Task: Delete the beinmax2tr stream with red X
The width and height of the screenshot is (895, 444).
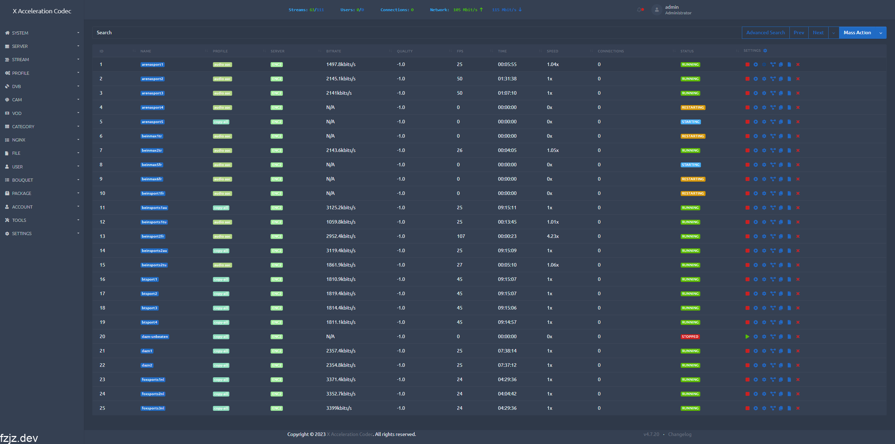Action: 798,151
